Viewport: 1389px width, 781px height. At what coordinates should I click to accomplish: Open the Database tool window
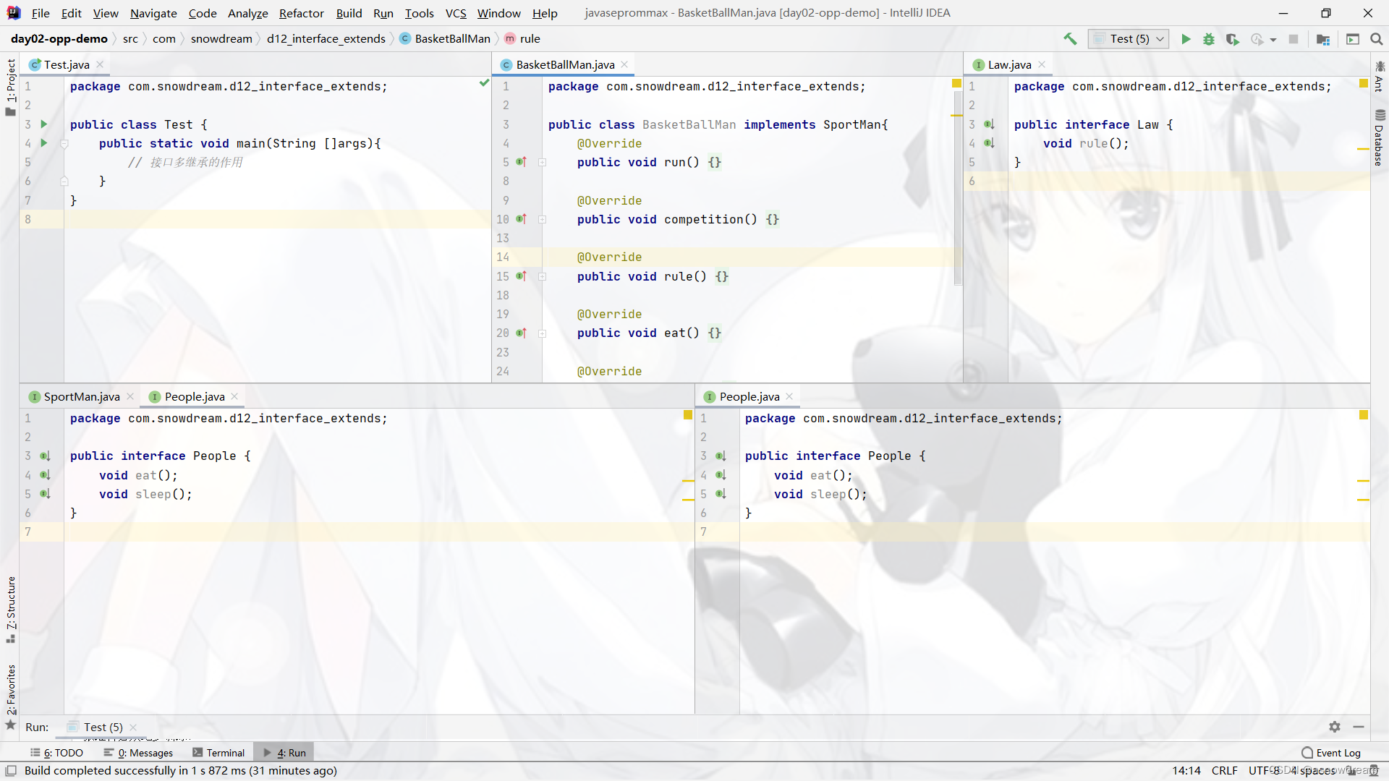pos(1379,137)
